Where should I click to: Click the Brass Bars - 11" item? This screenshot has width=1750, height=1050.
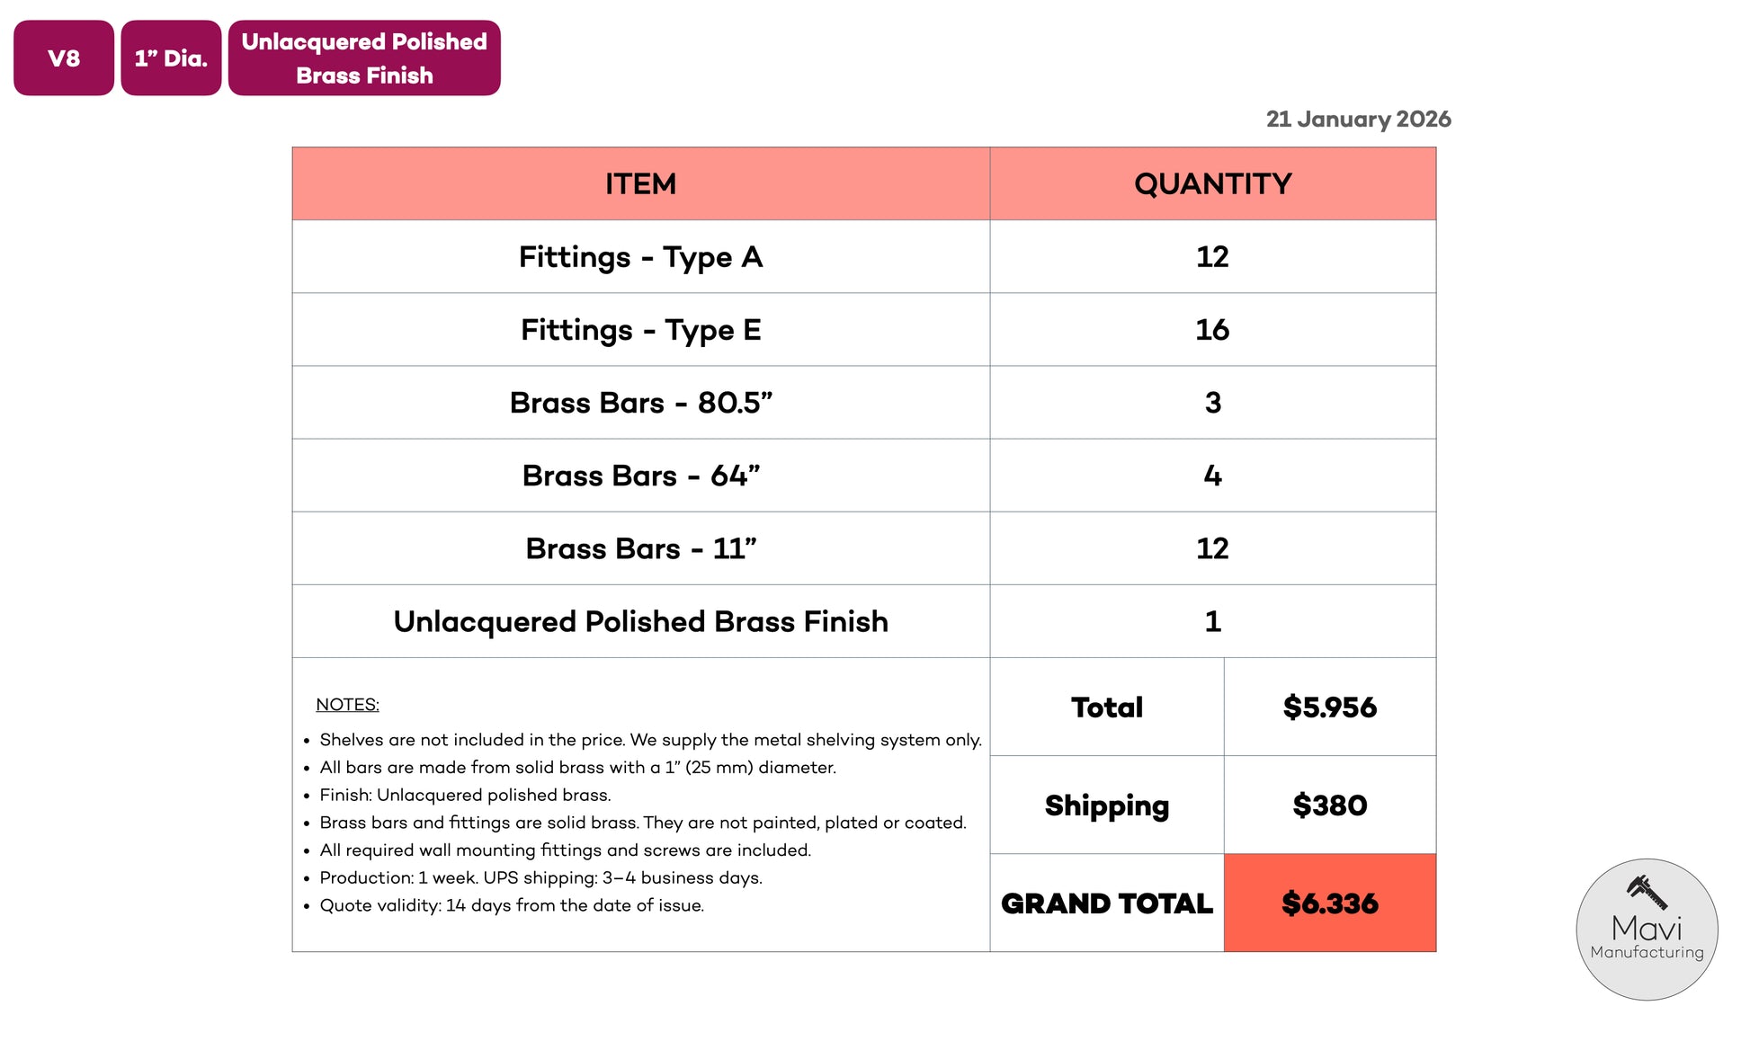pyautogui.click(x=640, y=548)
